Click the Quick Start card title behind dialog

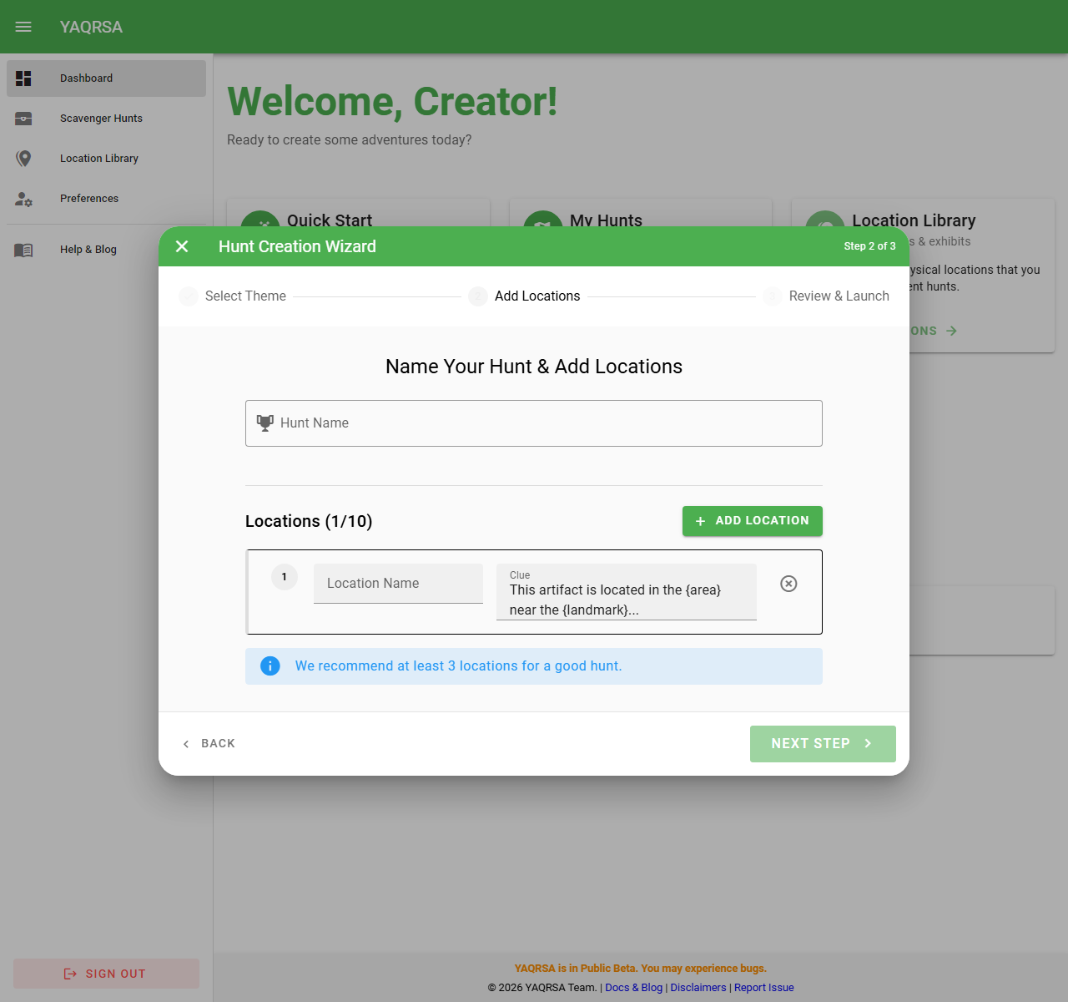(x=330, y=220)
